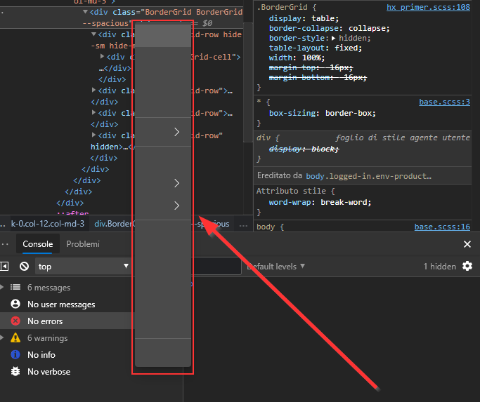Select the No errors filter
Screen dimensions: 480x402
[67, 321]
